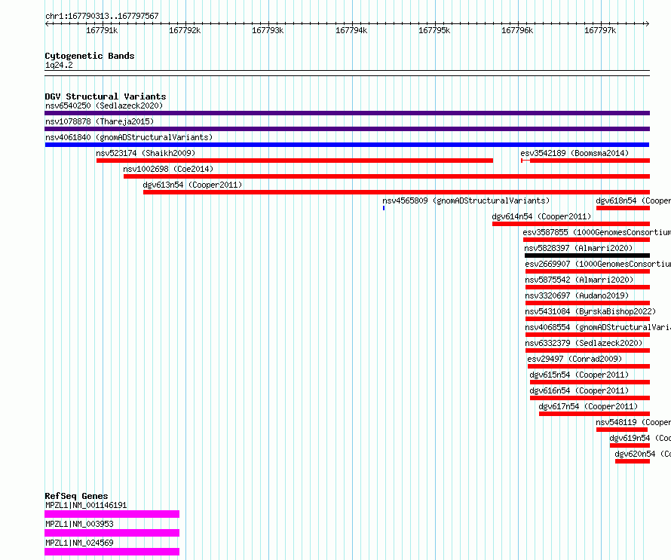The width and height of the screenshot is (671, 560).
Task: Select the red dgv617n54 variant bar
Action: (594, 414)
